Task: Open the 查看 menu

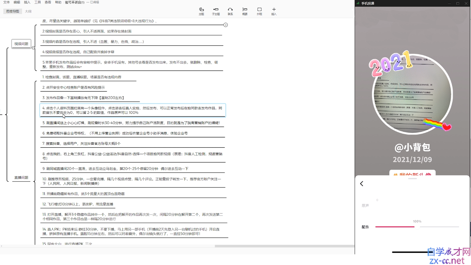Action: click(48, 2)
